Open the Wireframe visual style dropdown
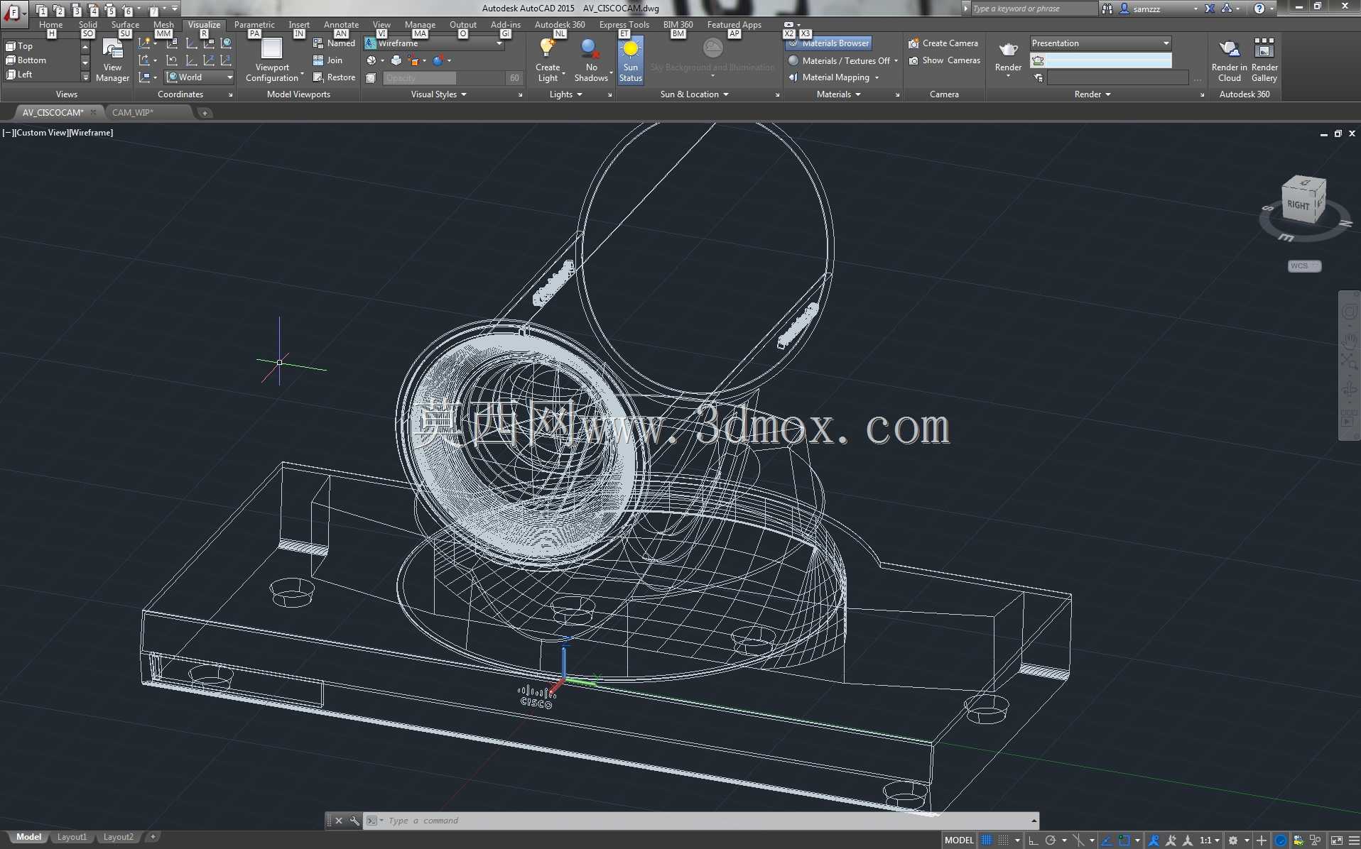The width and height of the screenshot is (1361, 849). click(434, 43)
